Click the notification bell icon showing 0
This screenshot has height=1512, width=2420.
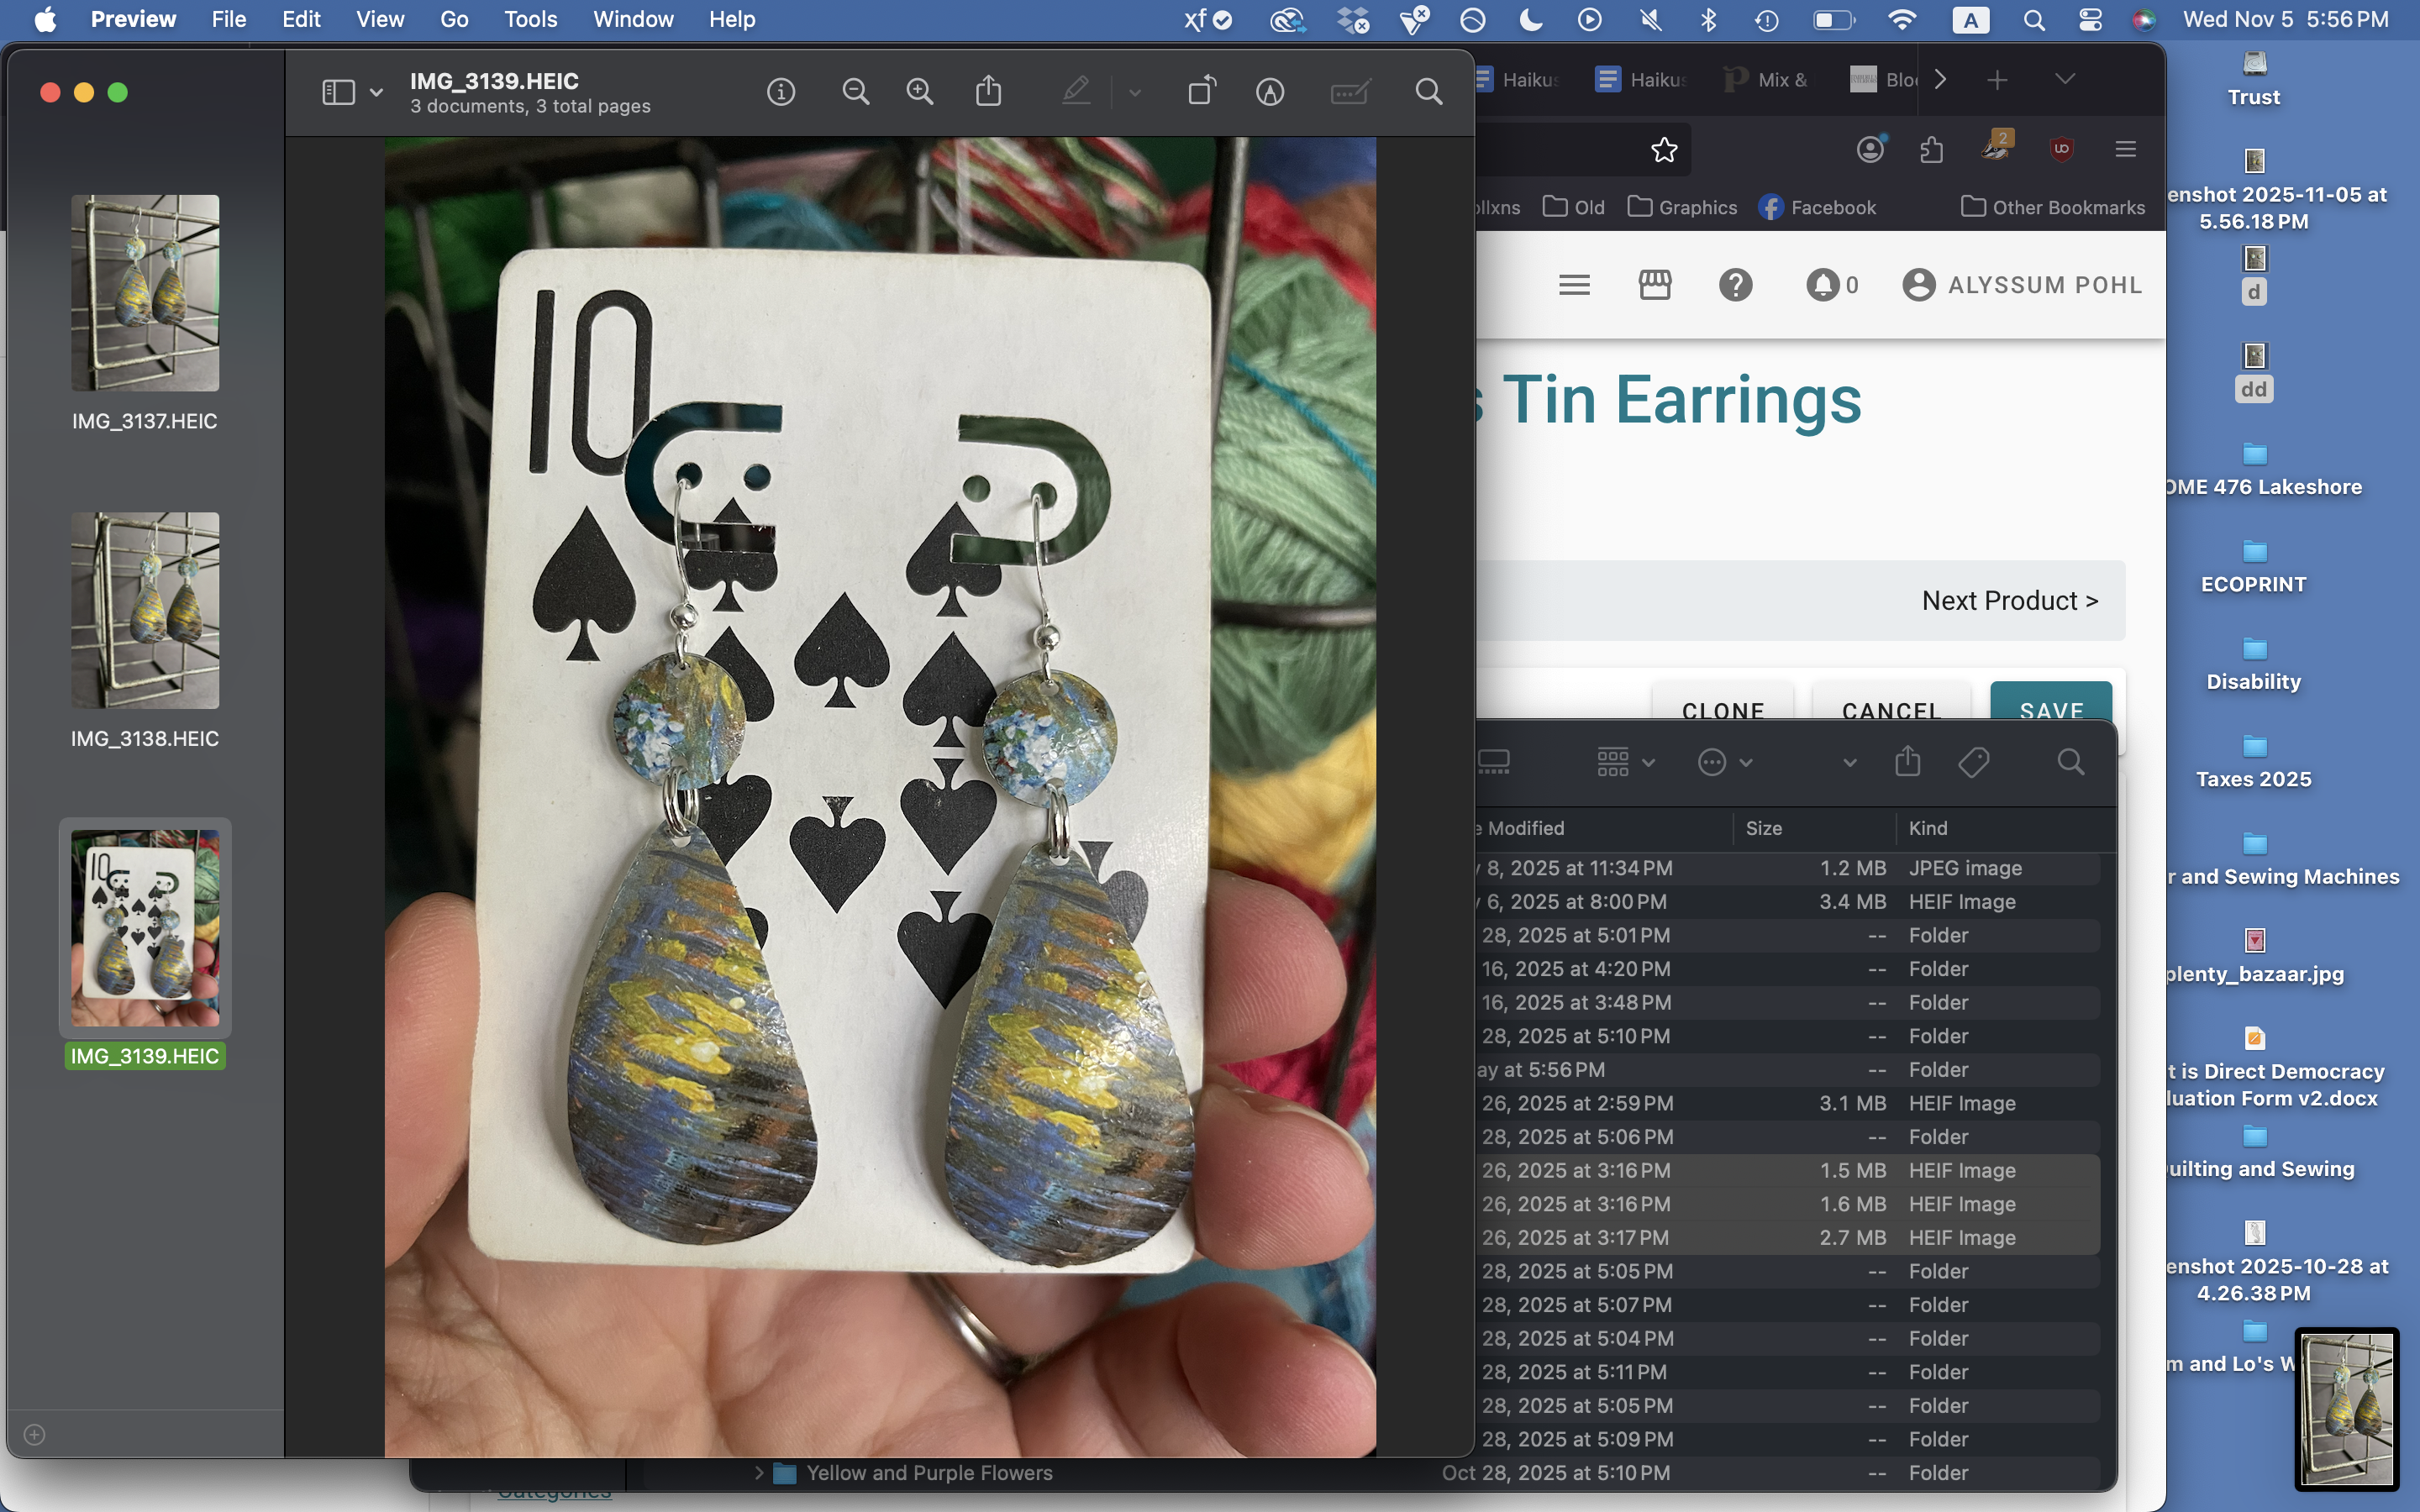1822,285
